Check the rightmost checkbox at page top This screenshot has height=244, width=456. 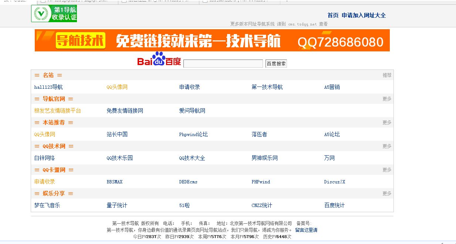pos(205,1)
